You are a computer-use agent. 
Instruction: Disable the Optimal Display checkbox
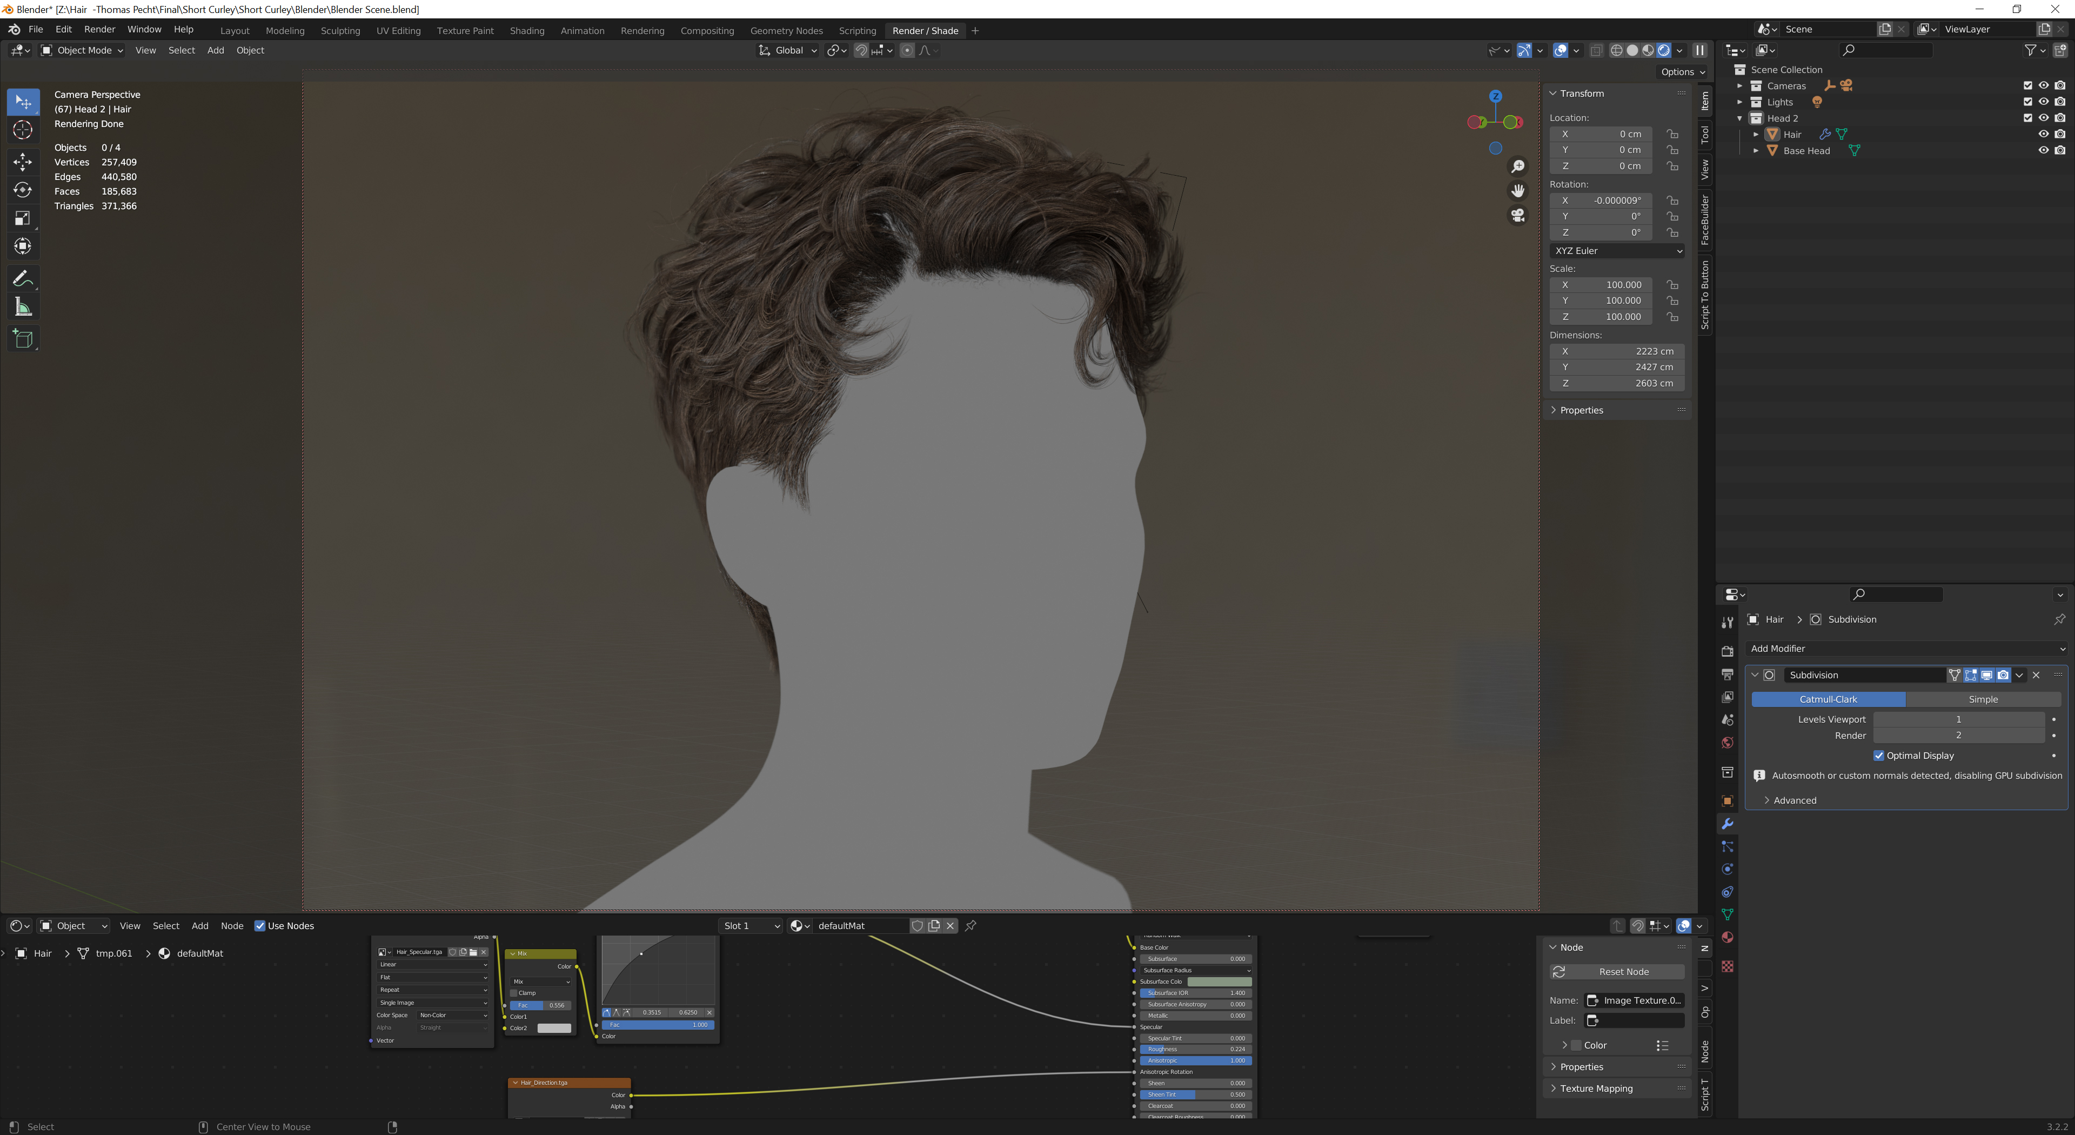point(1878,756)
